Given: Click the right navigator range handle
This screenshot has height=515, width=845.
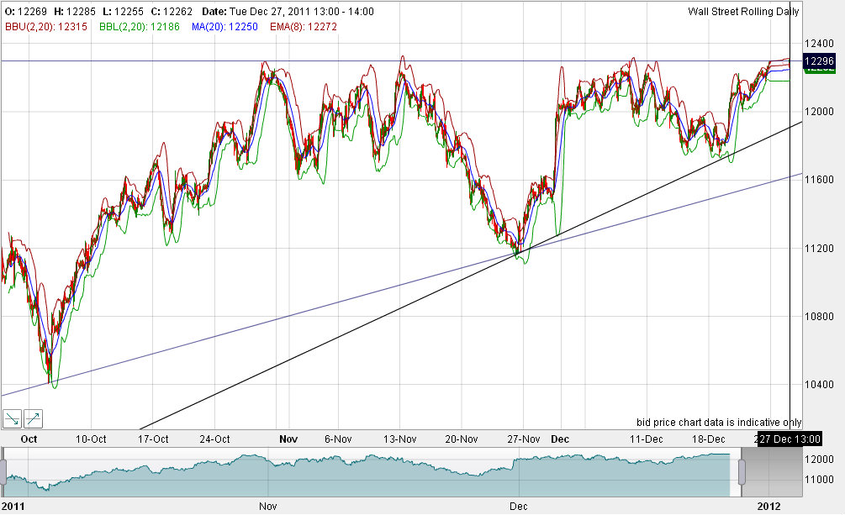Looking at the screenshot, I should (x=742, y=472).
